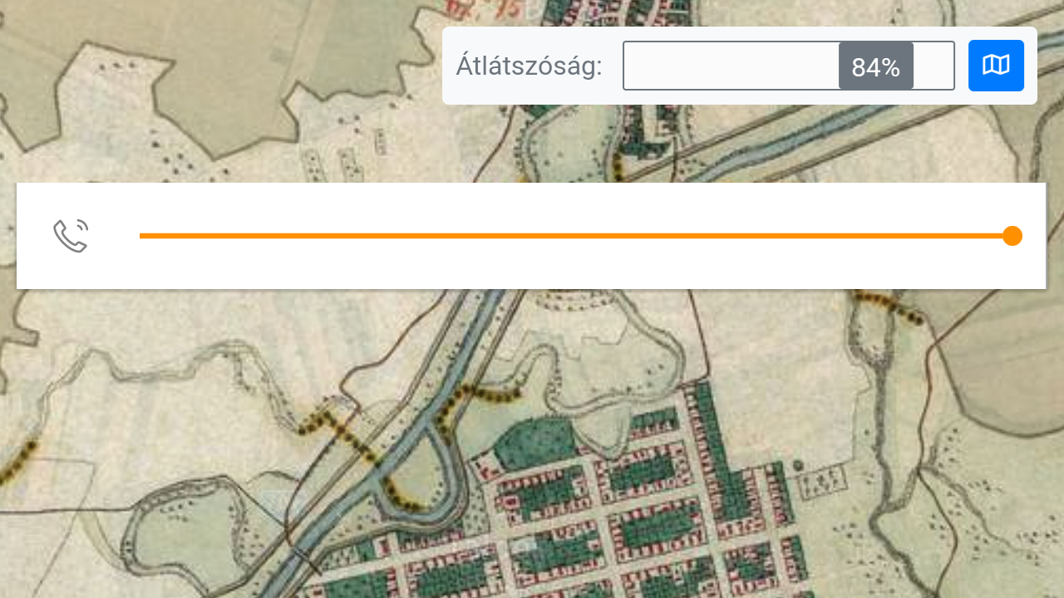Click the left end of the orange slider
This screenshot has height=598, width=1064.
coord(143,236)
